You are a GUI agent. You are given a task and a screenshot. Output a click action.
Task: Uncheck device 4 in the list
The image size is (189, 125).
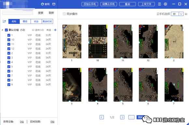point(9,62)
